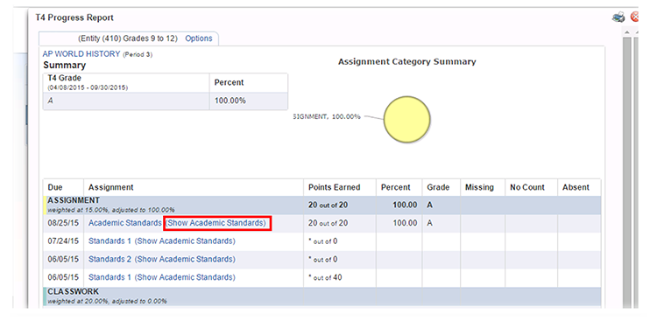Click the scrollbar up arrow

pos(626,32)
